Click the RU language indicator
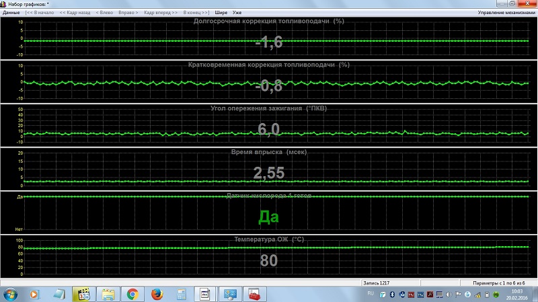538x302 pixels. 371,295
